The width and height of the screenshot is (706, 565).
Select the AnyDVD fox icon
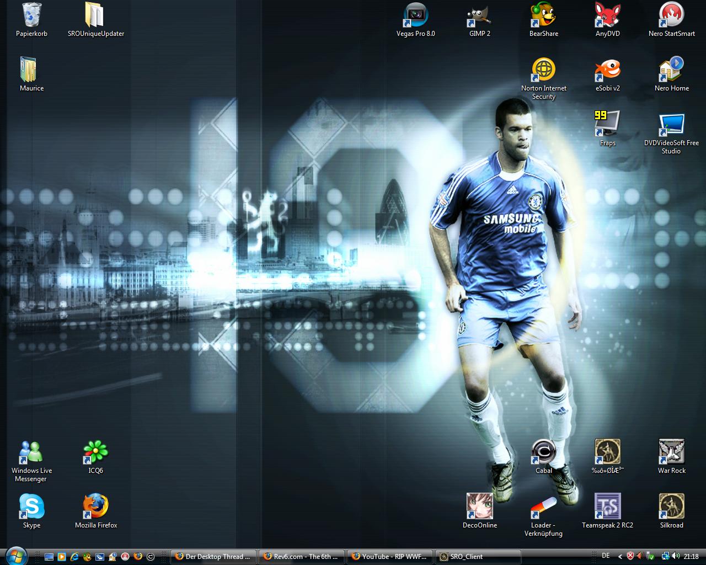(x=607, y=16)
